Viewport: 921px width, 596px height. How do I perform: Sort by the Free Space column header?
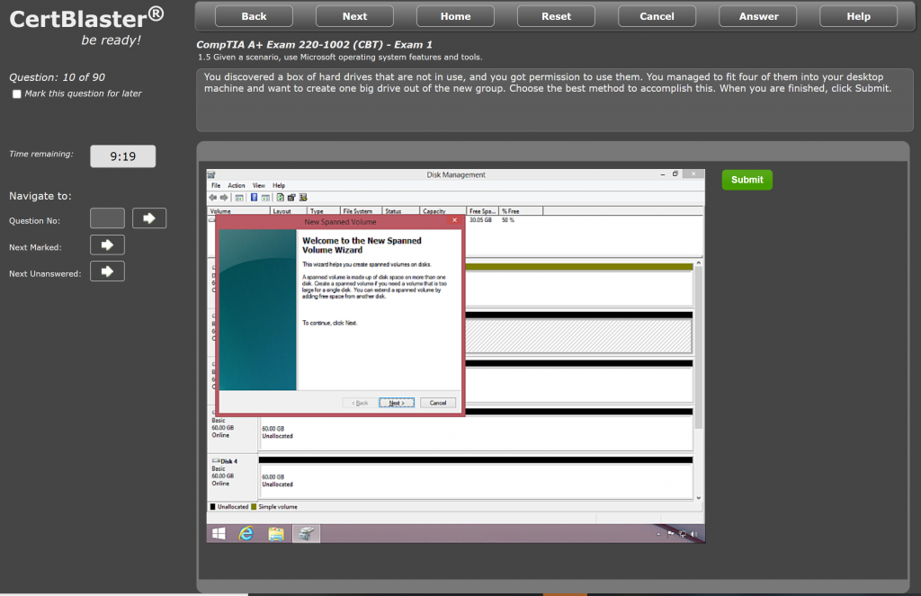[x=483, y=210]
